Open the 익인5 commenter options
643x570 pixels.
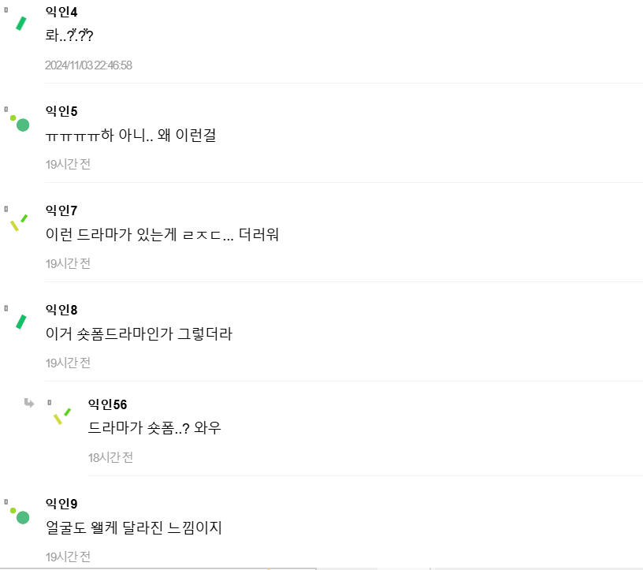(7, 108)
